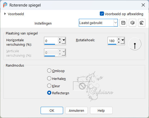Viewport: 149px width, 118px height.
Task: Increase the Horizontale verschuiving value with the up arrow
Action: click(x=60, y=39)
